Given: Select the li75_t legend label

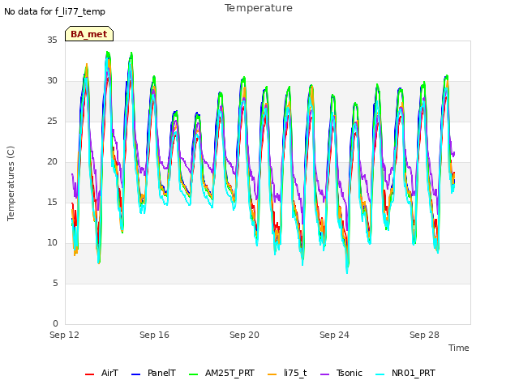Looking at the screenshot, I should 295,373.
